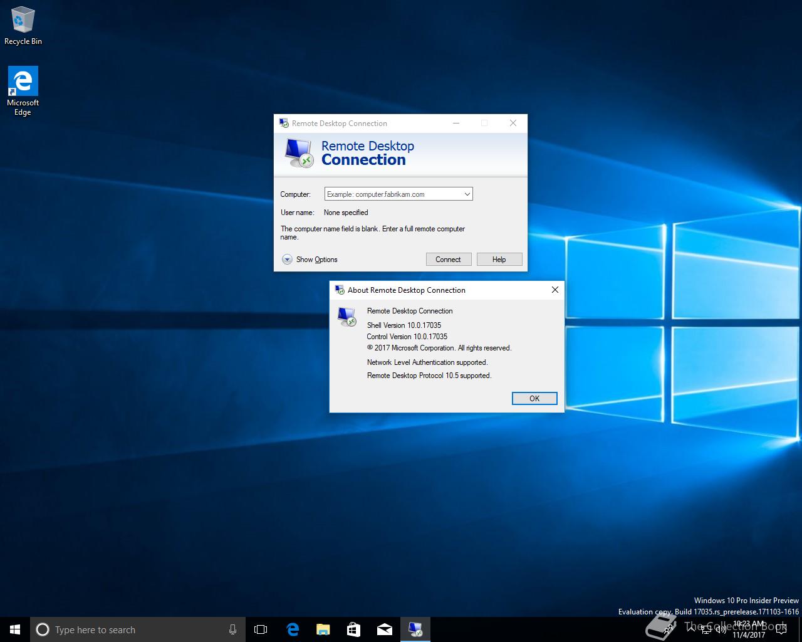Expand the Computer name dropdown arrow
The height and width of the screenshot is (642, 802).
coord(467,194)
